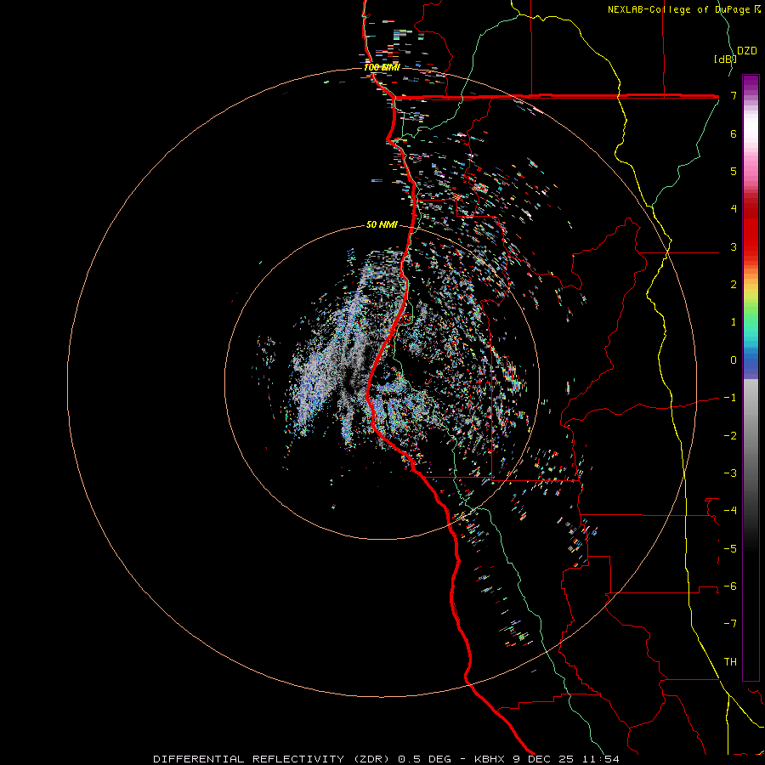This screenshot has height=765, width=765.
Task: Click the -6 value on the color scale
Action: pos(730,586)
